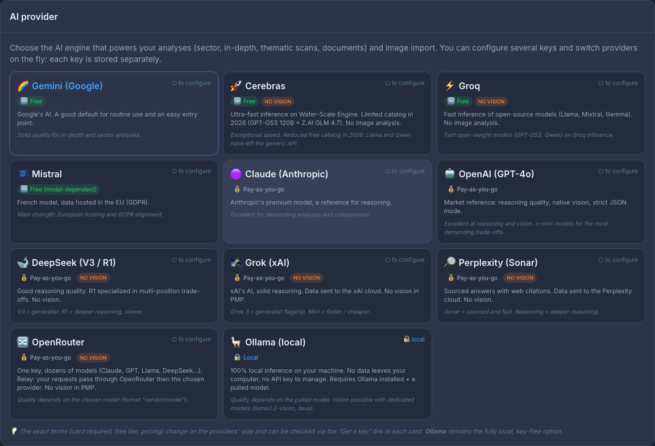The width and height of the screenshot is (655, 446).
Task: Click the 'Local' badge on the Ollama card
Action: (x=246, y=357)
